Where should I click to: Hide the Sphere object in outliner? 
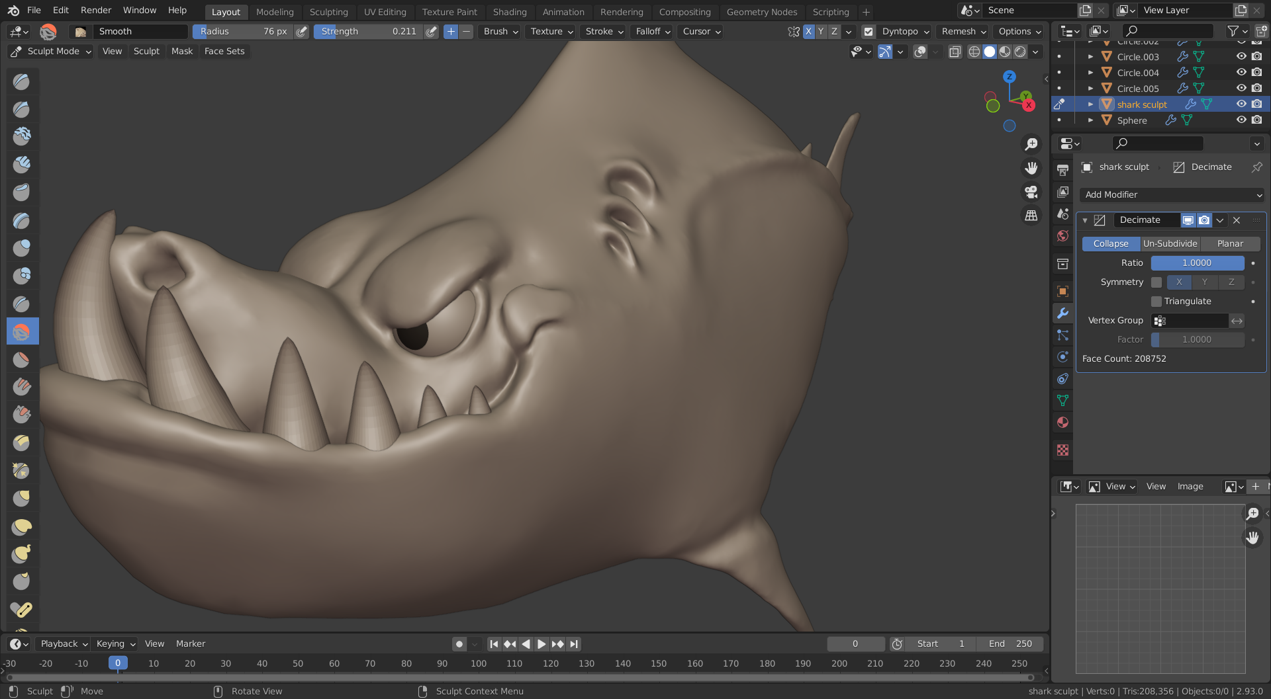[x=1241, y=120]
